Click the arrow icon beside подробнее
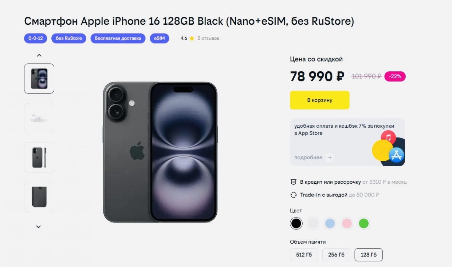 [x=330, y=158]
